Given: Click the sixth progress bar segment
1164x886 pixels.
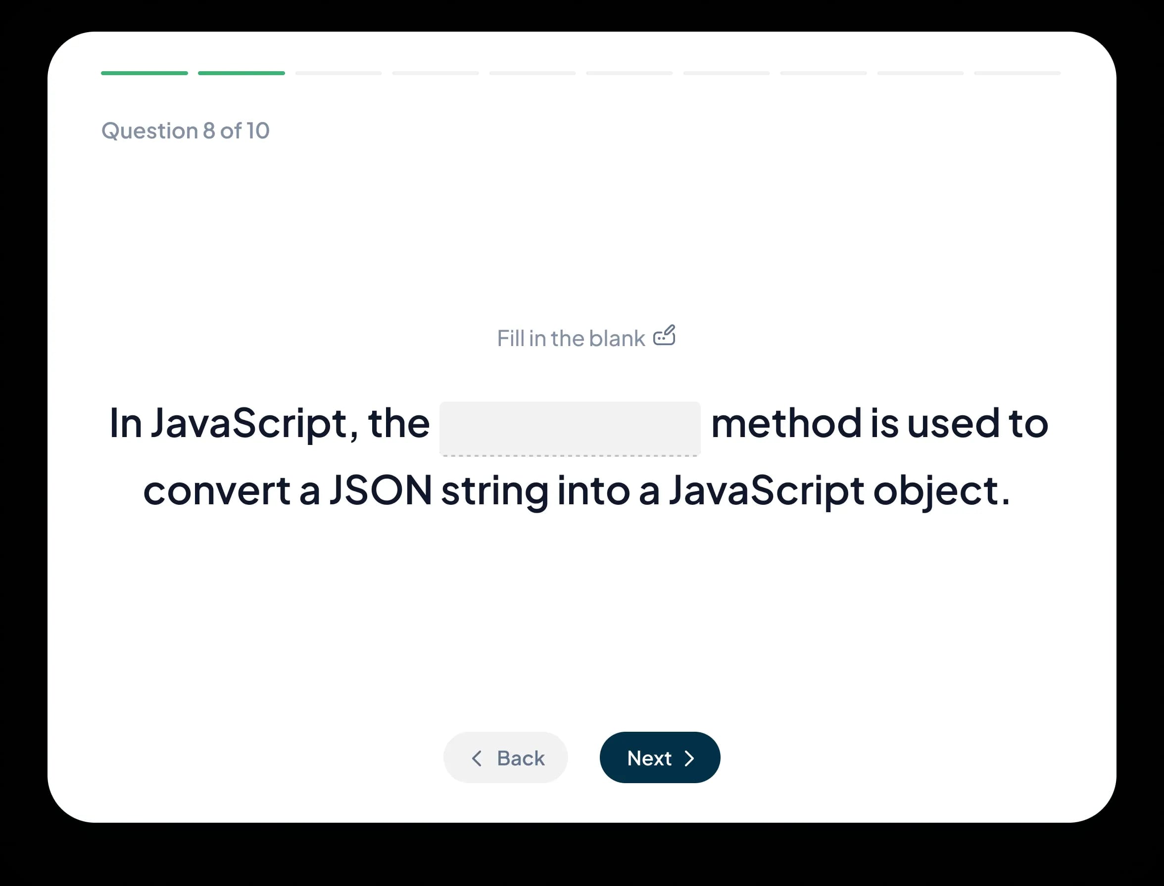Looking at the screenshot, I should coord(629,73).
